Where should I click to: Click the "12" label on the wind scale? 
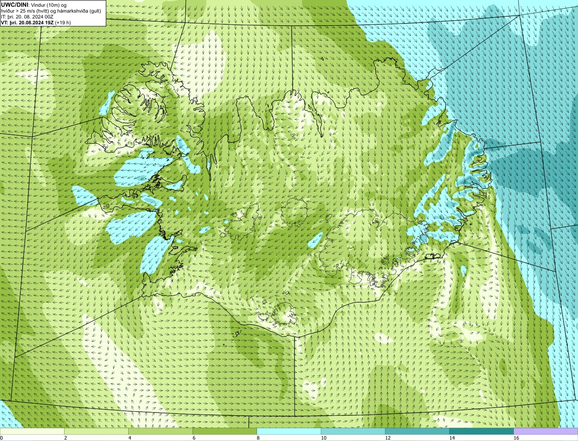(x=388, y=438)
